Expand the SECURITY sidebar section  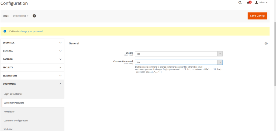(33, 67)
